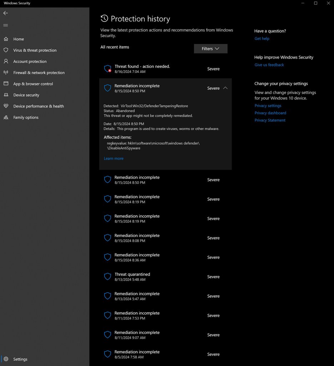This screenshot has height=366, width=334.
Task: Click shield icon of 8/11/2024 9:07 AM entry
Action: 107,335
